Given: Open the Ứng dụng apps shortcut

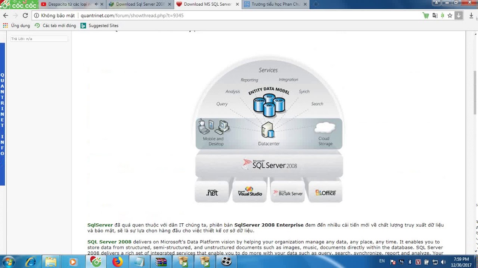Looking at the screenshot, I should [16, 26].
